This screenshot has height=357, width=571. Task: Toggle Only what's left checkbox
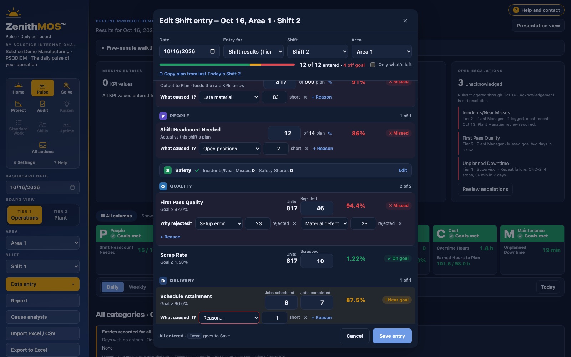(373, 65)
